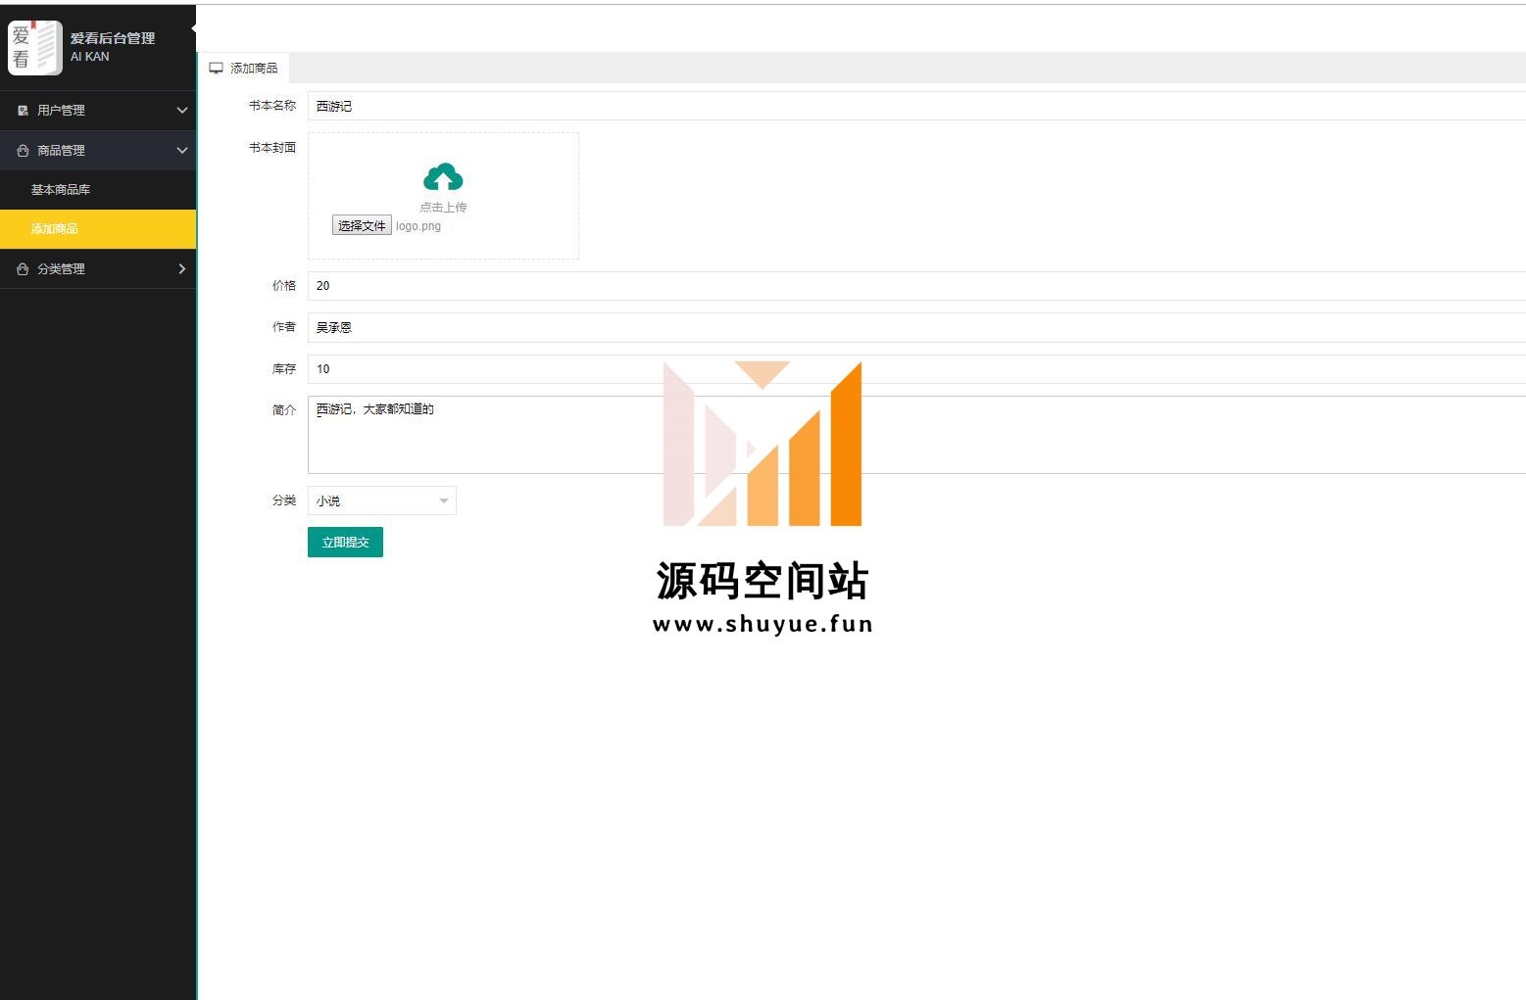Submit the form with 立即提交
Image resolution: width=1526 pixels, height=1000 pixels.
345,543
